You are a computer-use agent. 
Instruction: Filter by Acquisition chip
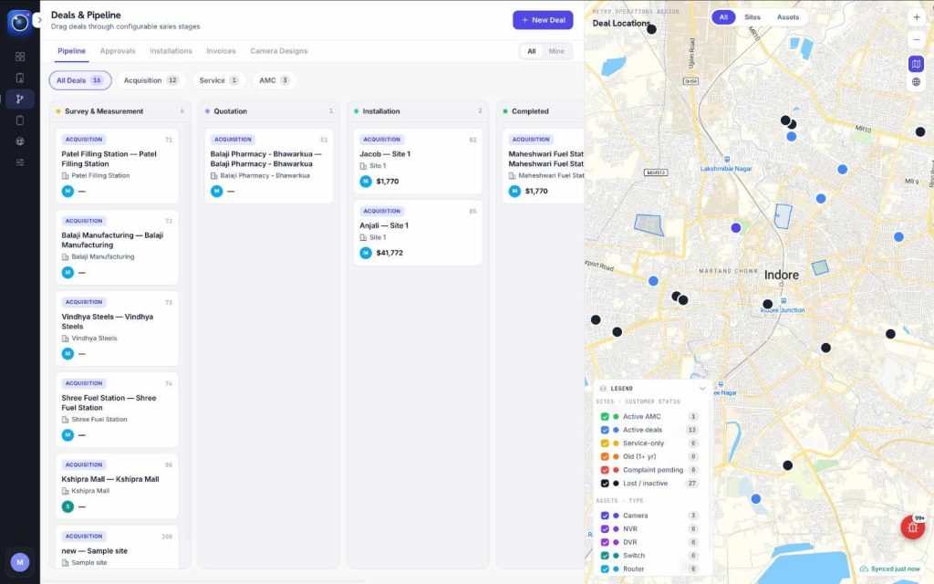[151, 80]
